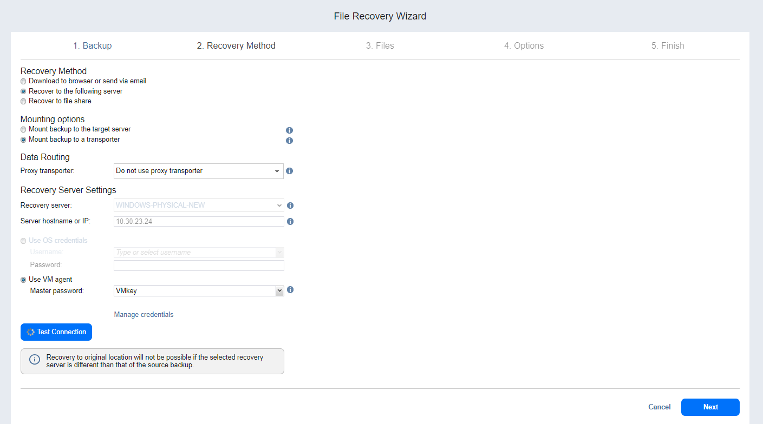
Task: Open the Recovery server dropdown
Action: point(198,206)
